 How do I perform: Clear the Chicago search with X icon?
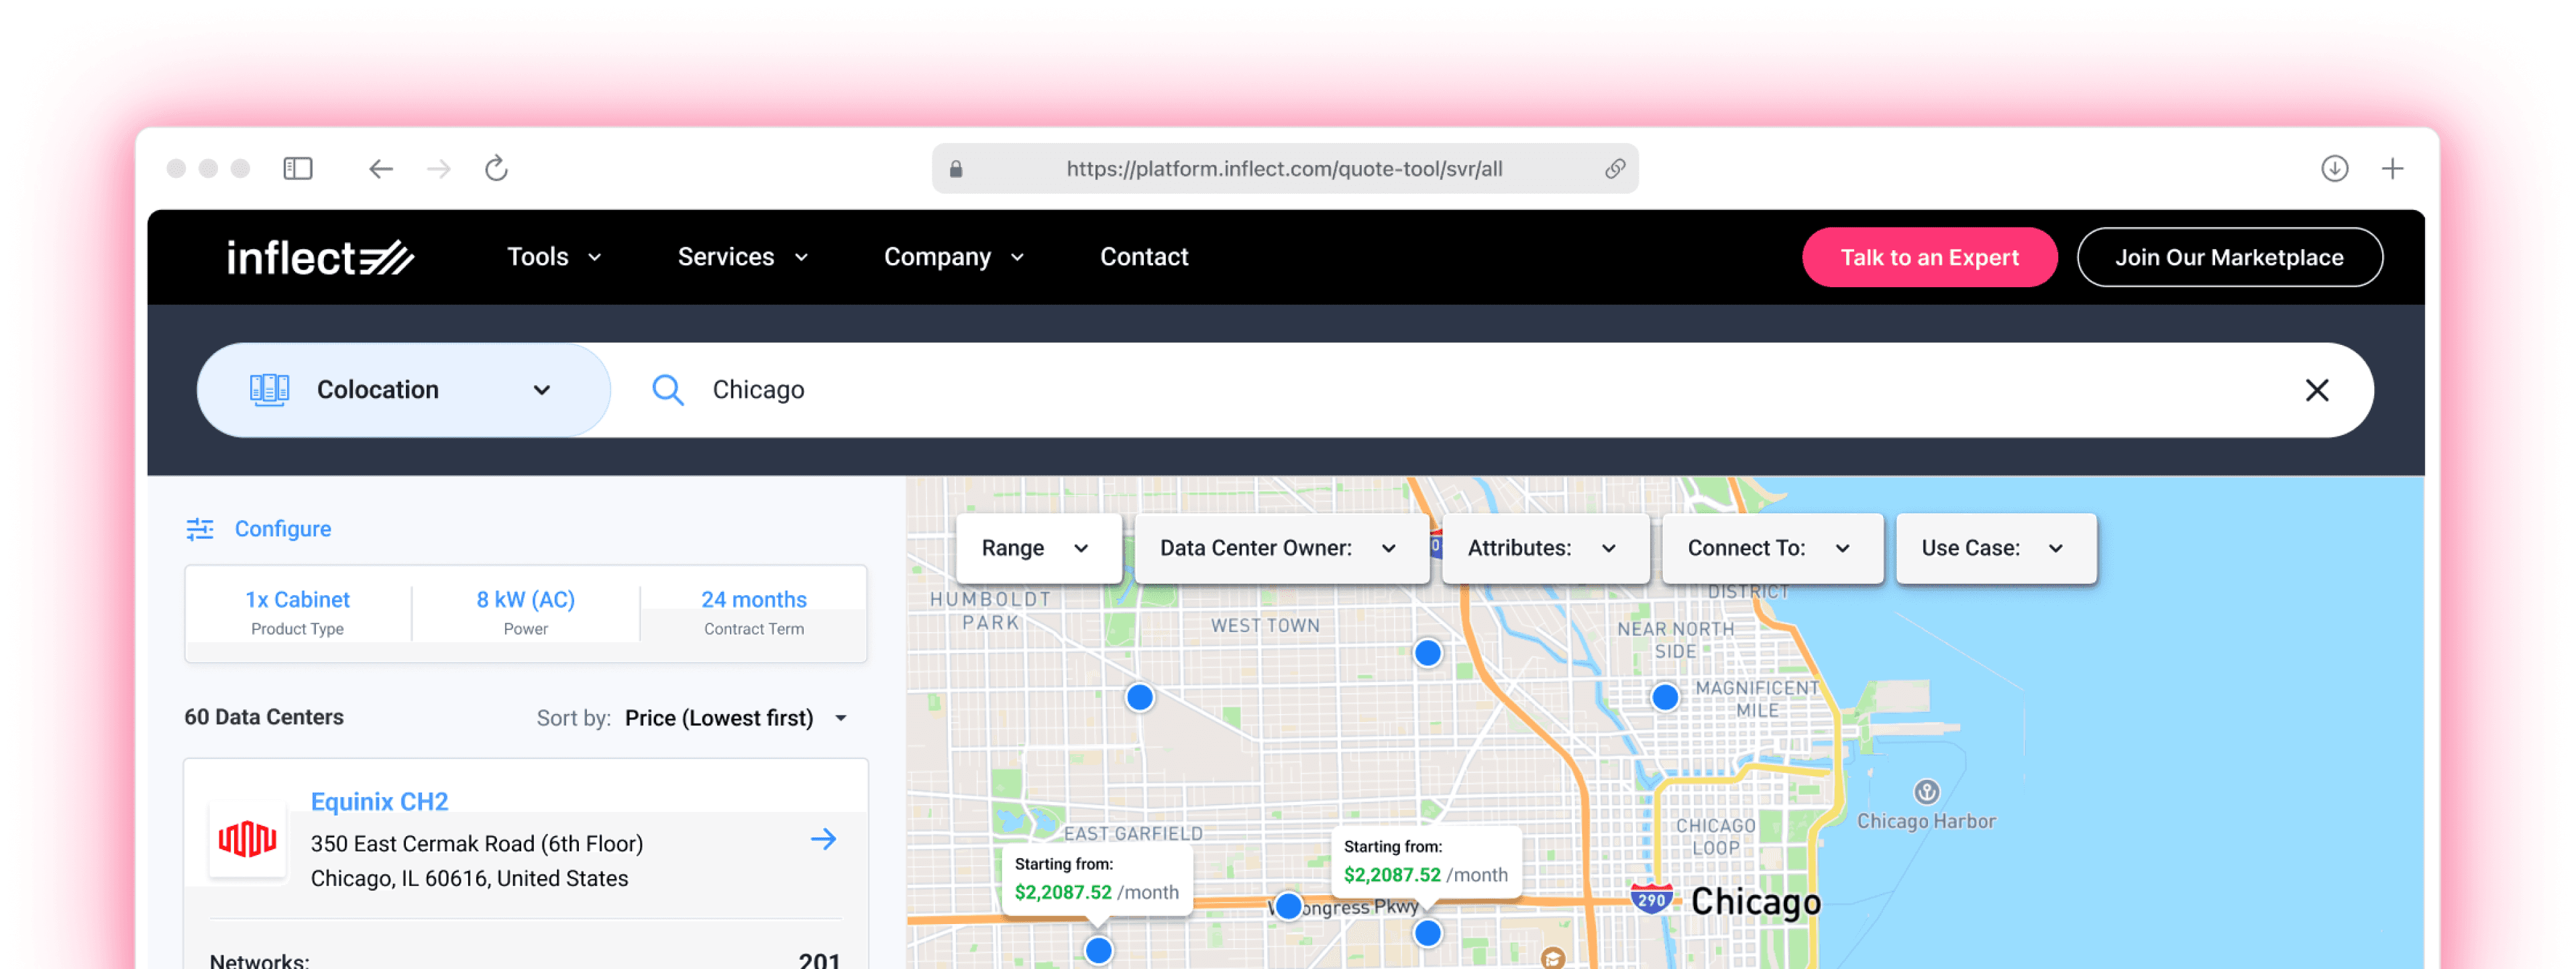pos(2316,390)
